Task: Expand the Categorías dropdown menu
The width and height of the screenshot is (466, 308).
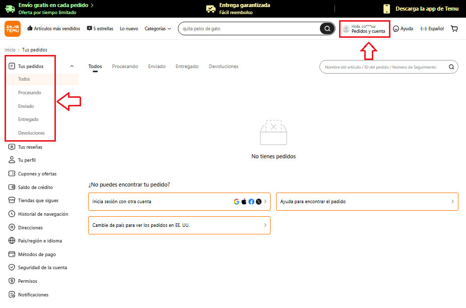Action: [158, 29]
